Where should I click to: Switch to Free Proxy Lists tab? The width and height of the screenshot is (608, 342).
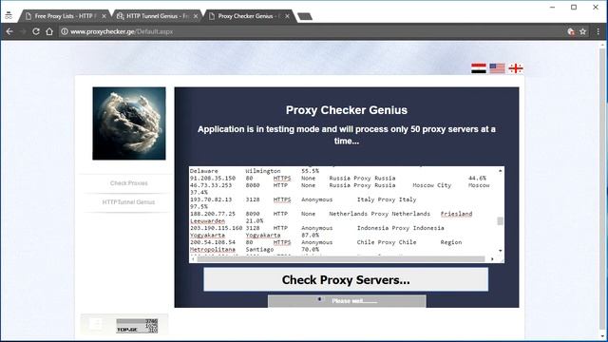pos(64,16)
